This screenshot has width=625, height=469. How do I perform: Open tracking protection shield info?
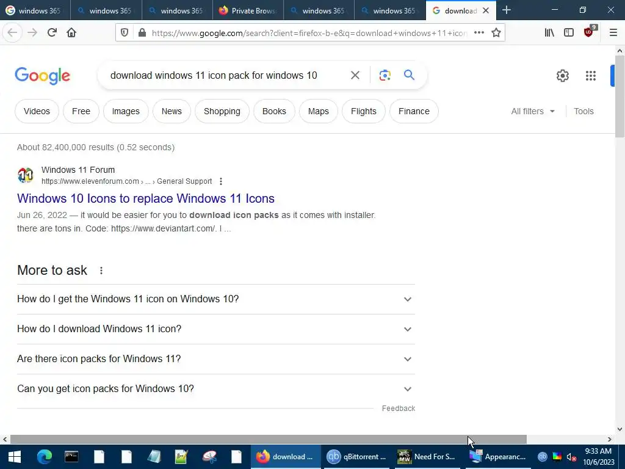click(125, 33)
